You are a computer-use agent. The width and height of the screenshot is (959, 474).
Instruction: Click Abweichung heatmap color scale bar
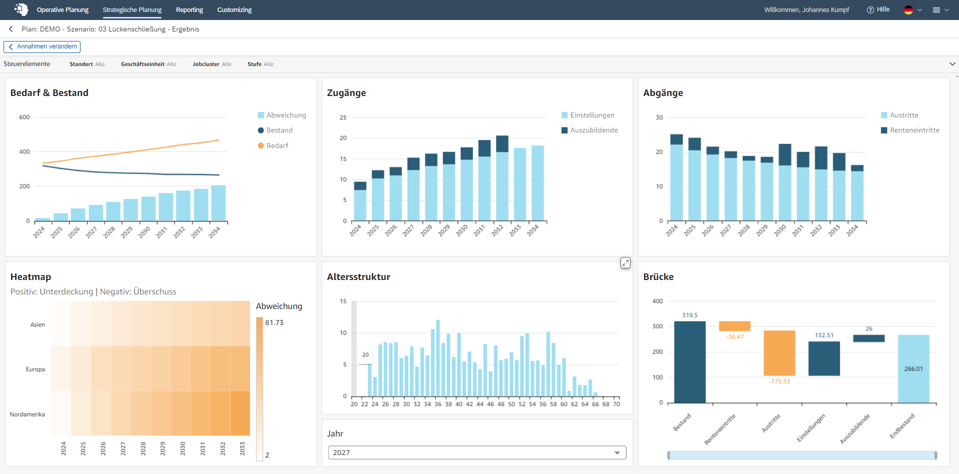(x=259, y=389)
